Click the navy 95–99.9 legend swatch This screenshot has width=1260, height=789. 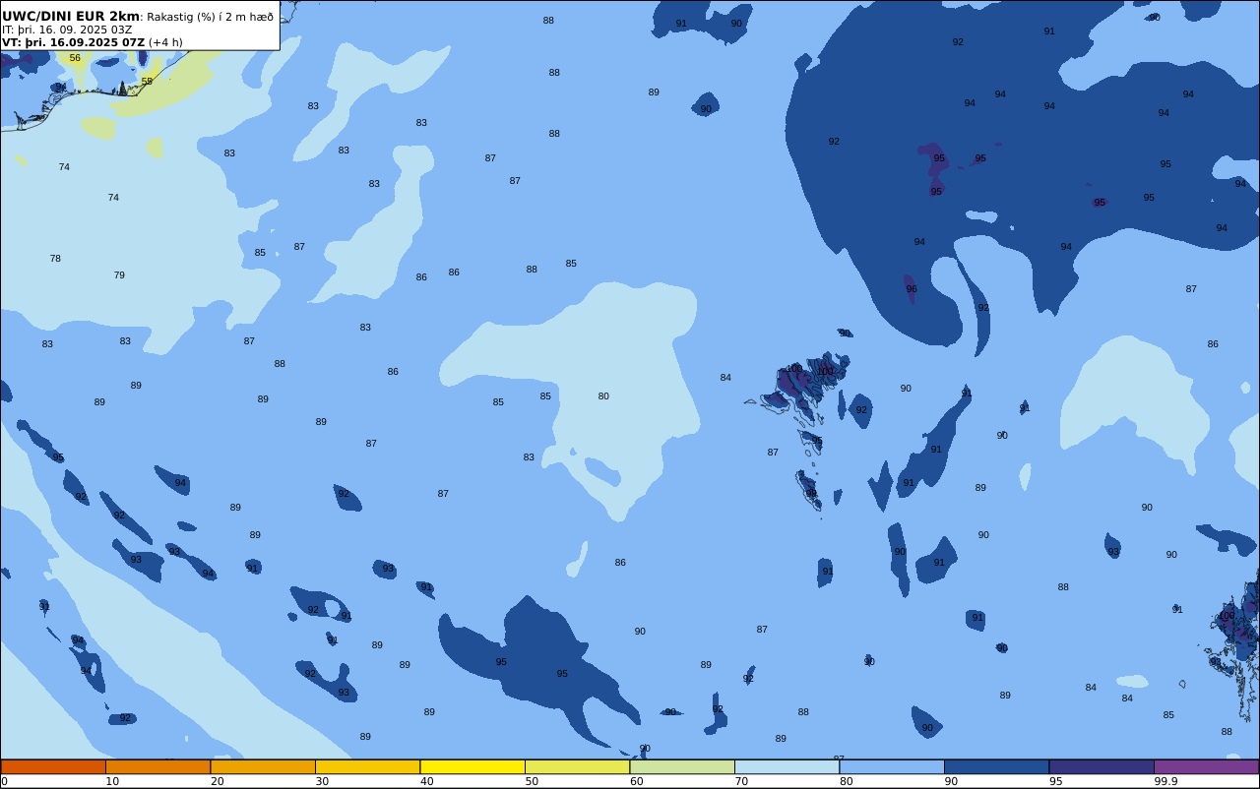pyautogui.click(x=1102, y=766)
